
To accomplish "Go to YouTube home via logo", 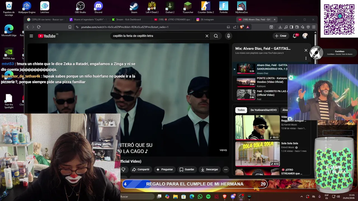I will click(47, 36).
